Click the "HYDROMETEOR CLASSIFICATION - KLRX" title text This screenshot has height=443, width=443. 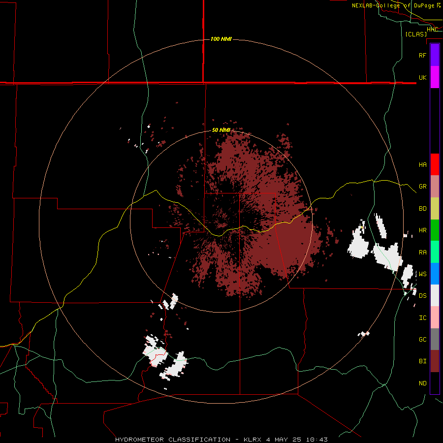190,440
